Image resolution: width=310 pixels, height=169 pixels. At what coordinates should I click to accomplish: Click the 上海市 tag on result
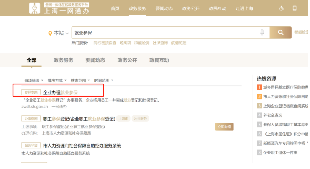tap(123, 118)
